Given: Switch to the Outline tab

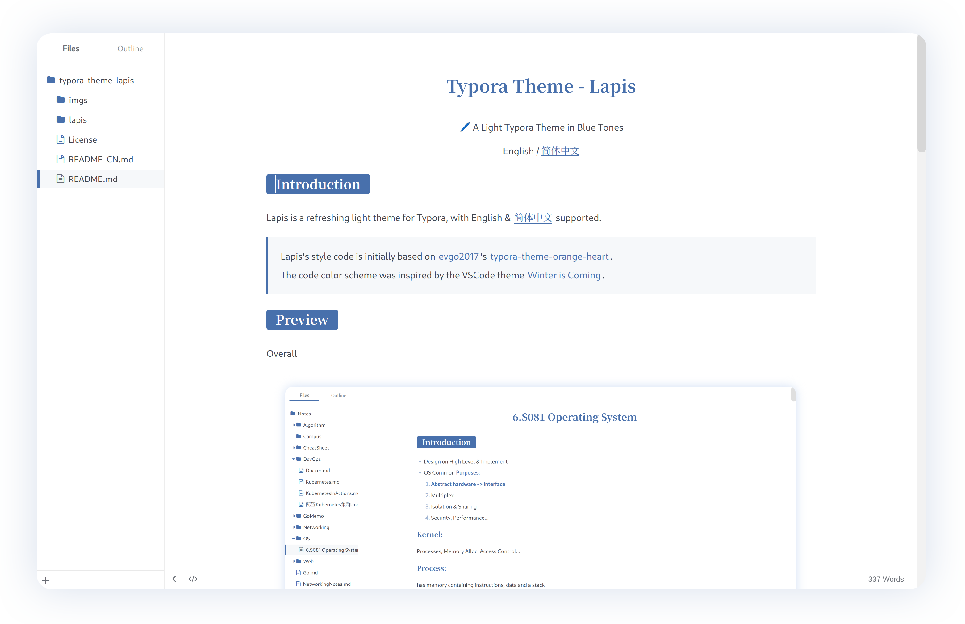Looking at the screenshot, I should coord(130,49).
